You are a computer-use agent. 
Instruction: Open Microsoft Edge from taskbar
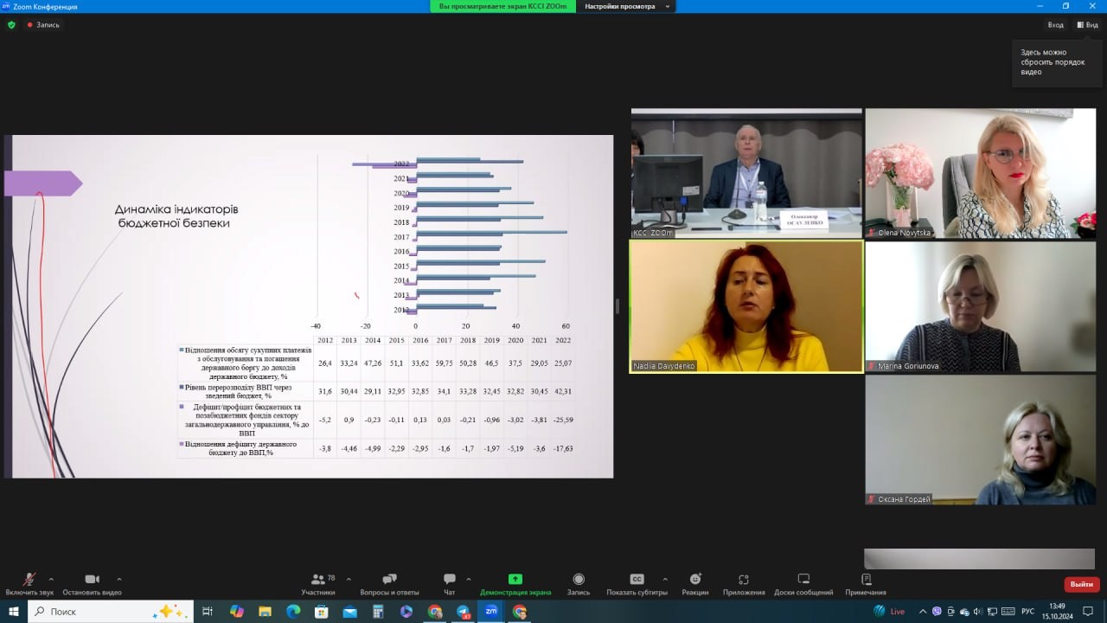(293, 612)
